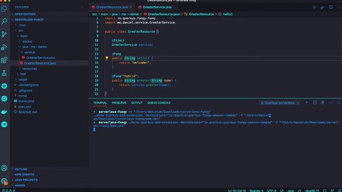Expand the resources folder
This screenshot has height=192, width=342.
point(29,69)
